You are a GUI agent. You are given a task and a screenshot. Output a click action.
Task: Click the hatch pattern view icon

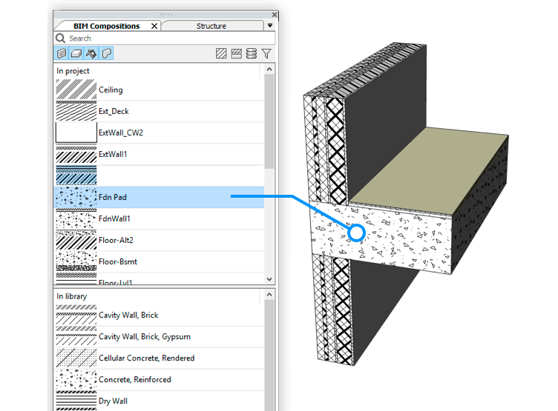click(x=221, y=53)
